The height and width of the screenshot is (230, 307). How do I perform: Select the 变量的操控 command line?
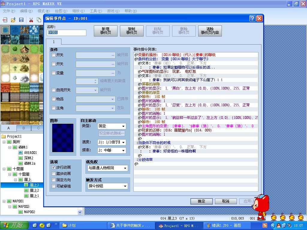coord(196,55)
